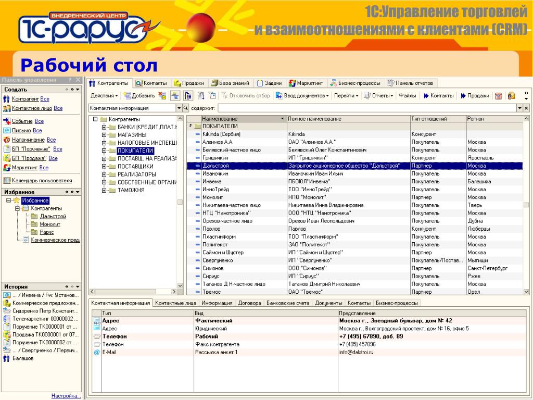Open the Бизнес-процессы main tab
This screenshot has height=400, width=533.
click(x=355, y=83)
